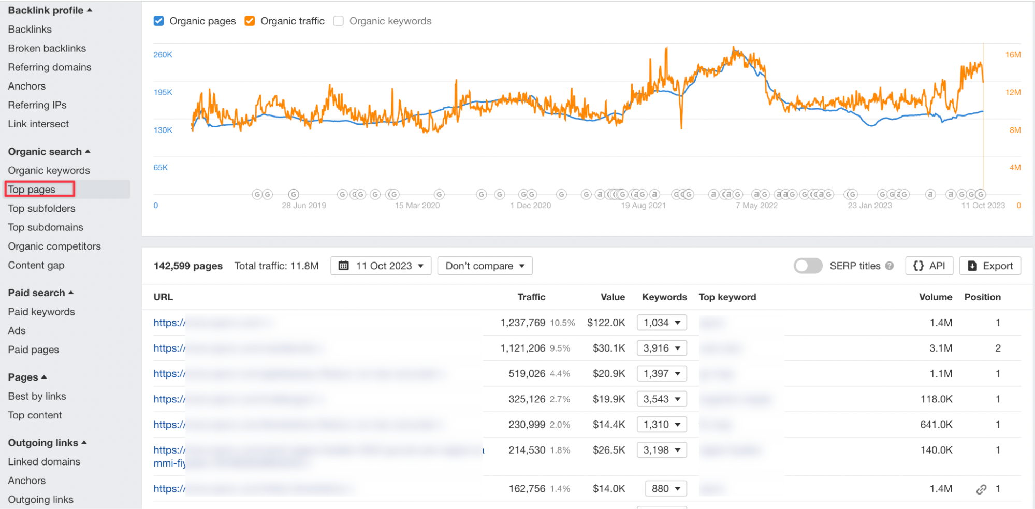Turn on the SERP titles toggle

tap(808, 266)
